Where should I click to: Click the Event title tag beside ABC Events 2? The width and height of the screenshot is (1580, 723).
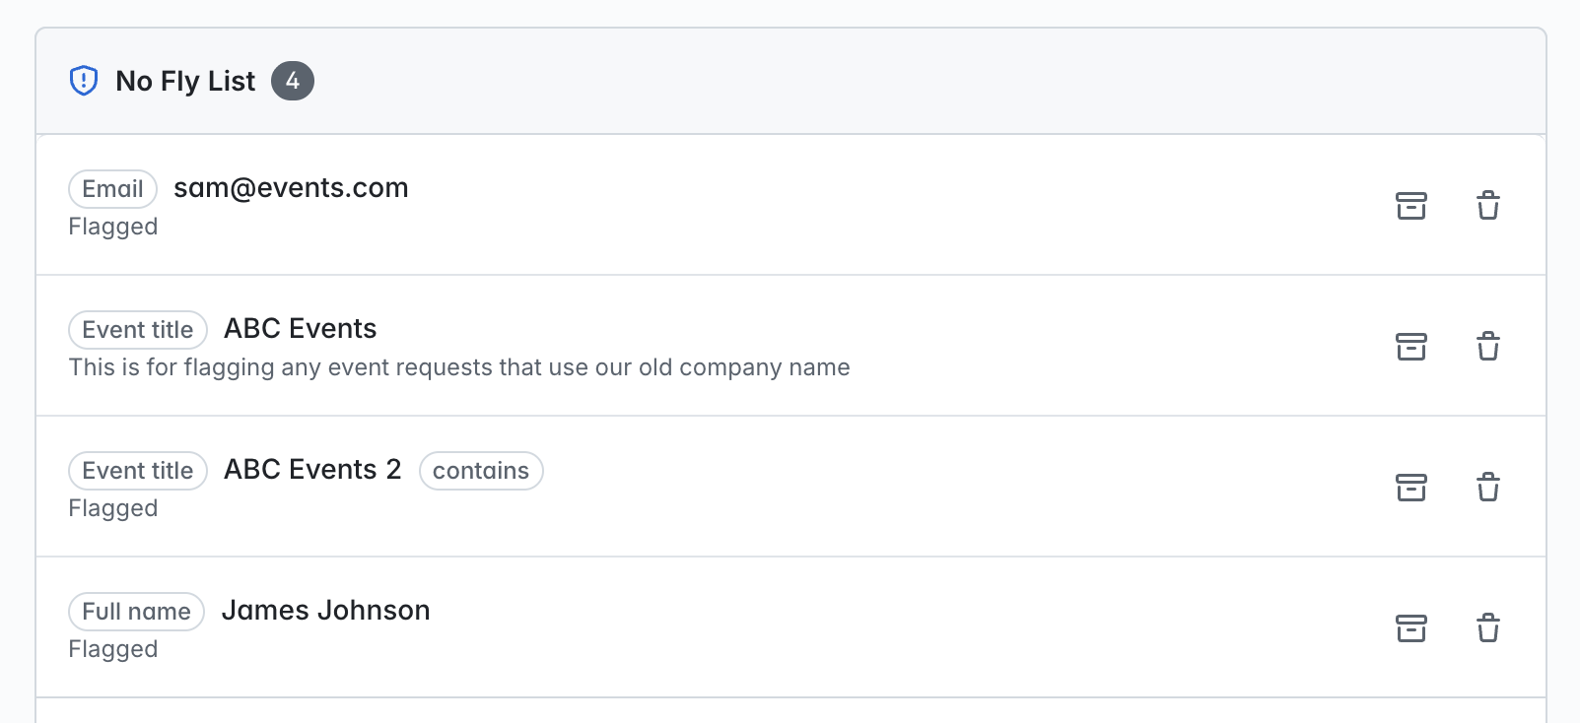(138, 471)
